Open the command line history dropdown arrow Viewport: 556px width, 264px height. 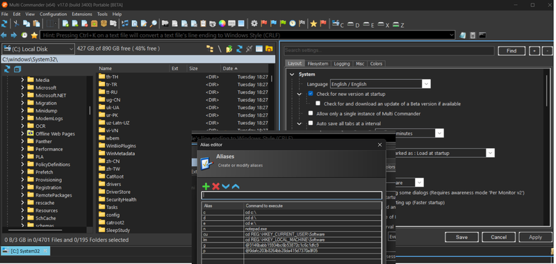point(451,35)
